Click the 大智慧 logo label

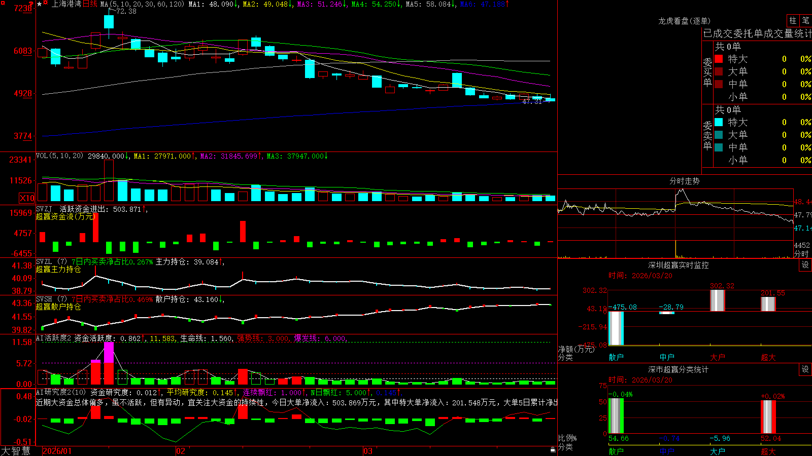(x=16, y=451)
